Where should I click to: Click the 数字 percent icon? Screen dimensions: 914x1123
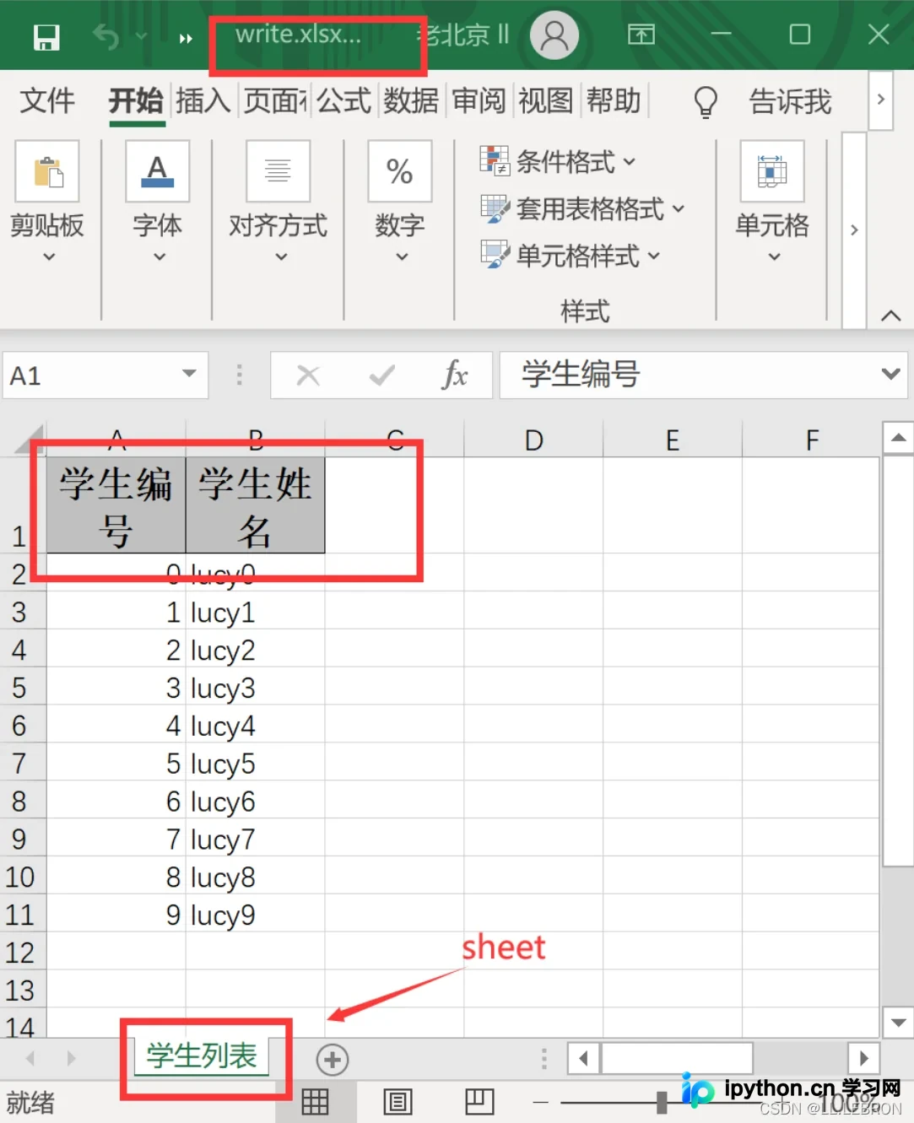coord(400,171)
